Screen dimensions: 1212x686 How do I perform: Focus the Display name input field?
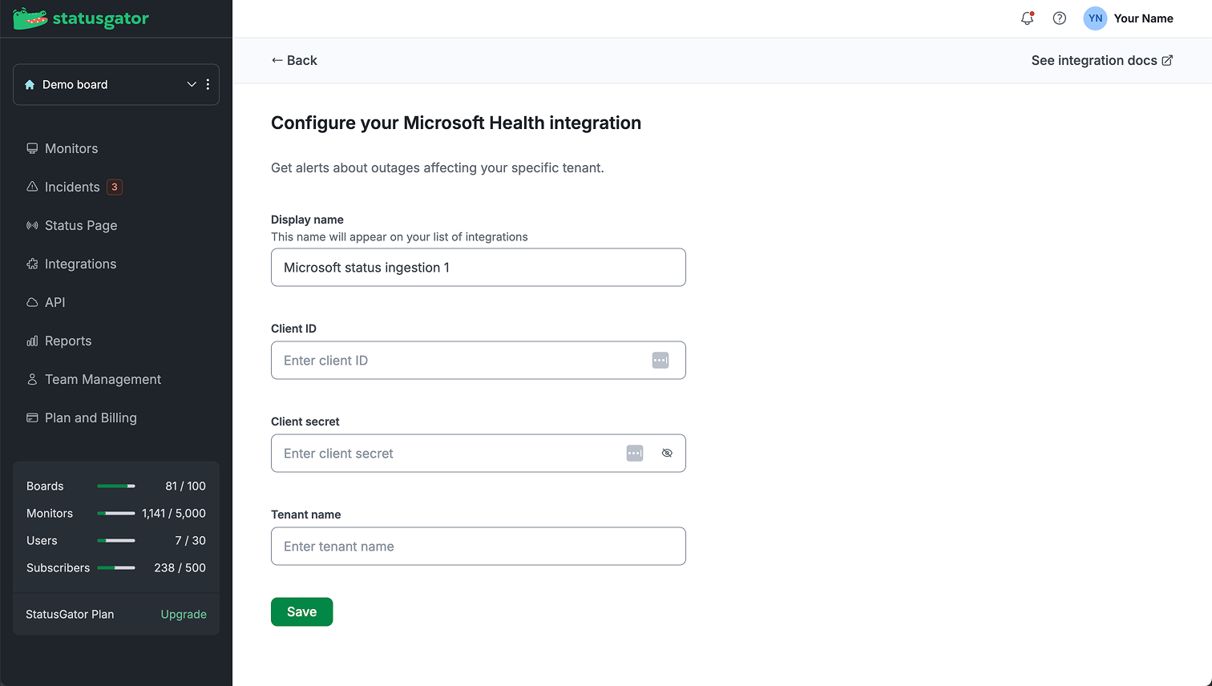(479, 267)
